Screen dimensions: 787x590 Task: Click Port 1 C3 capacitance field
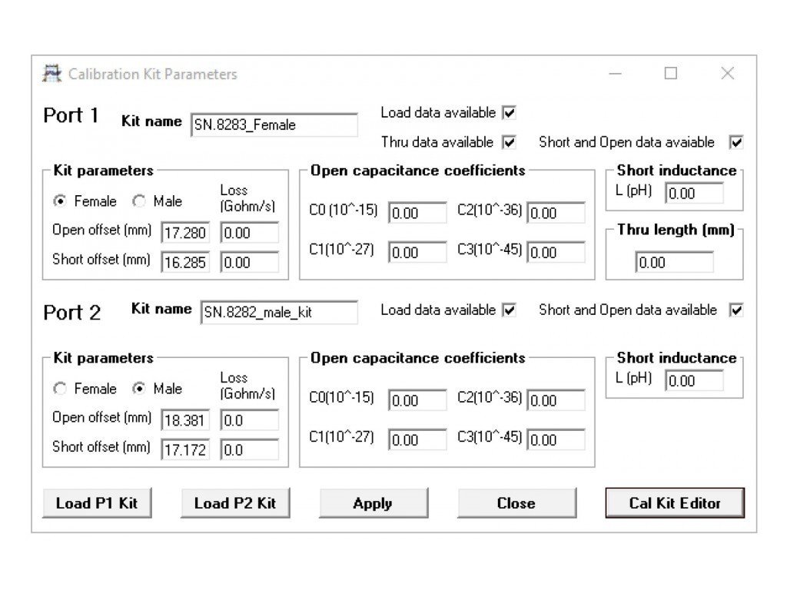pyautogui.click(x=556, y=252)
